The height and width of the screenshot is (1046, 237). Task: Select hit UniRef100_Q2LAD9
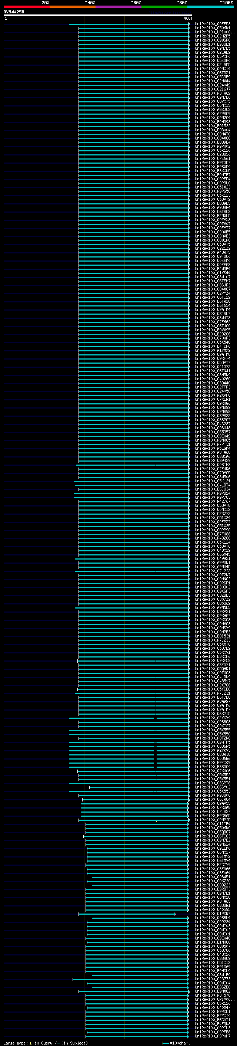point(212,52)
